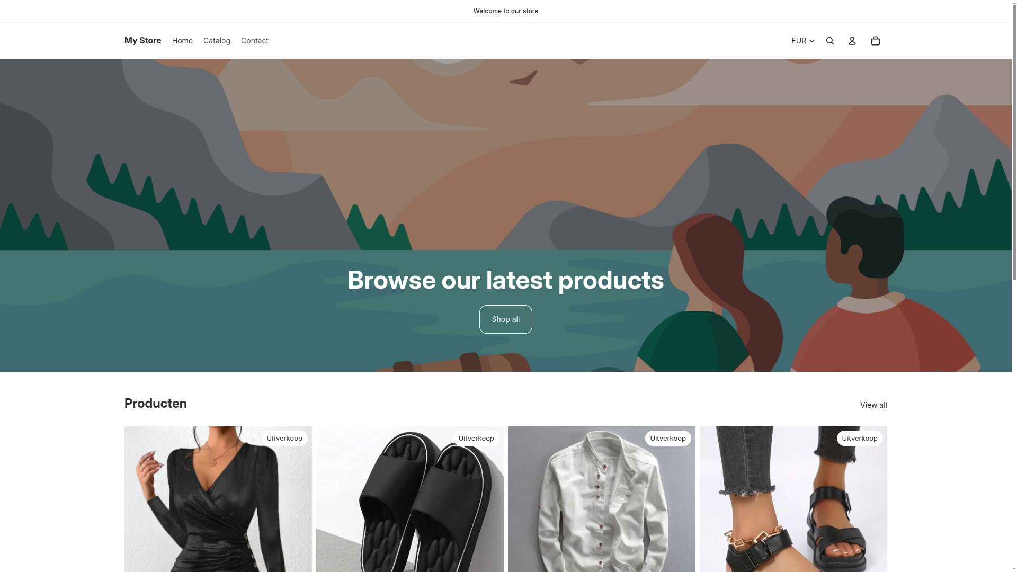Go to the Home menu item
Image resolution: width=1017 pixels, height=572 pixels.
tap(182, 41)
